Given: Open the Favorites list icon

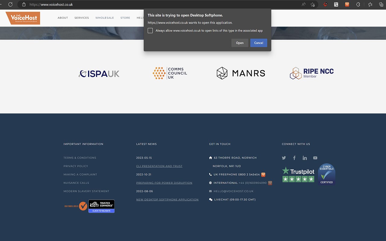Looking at the screenshot, I should click(x=370, y=5).
